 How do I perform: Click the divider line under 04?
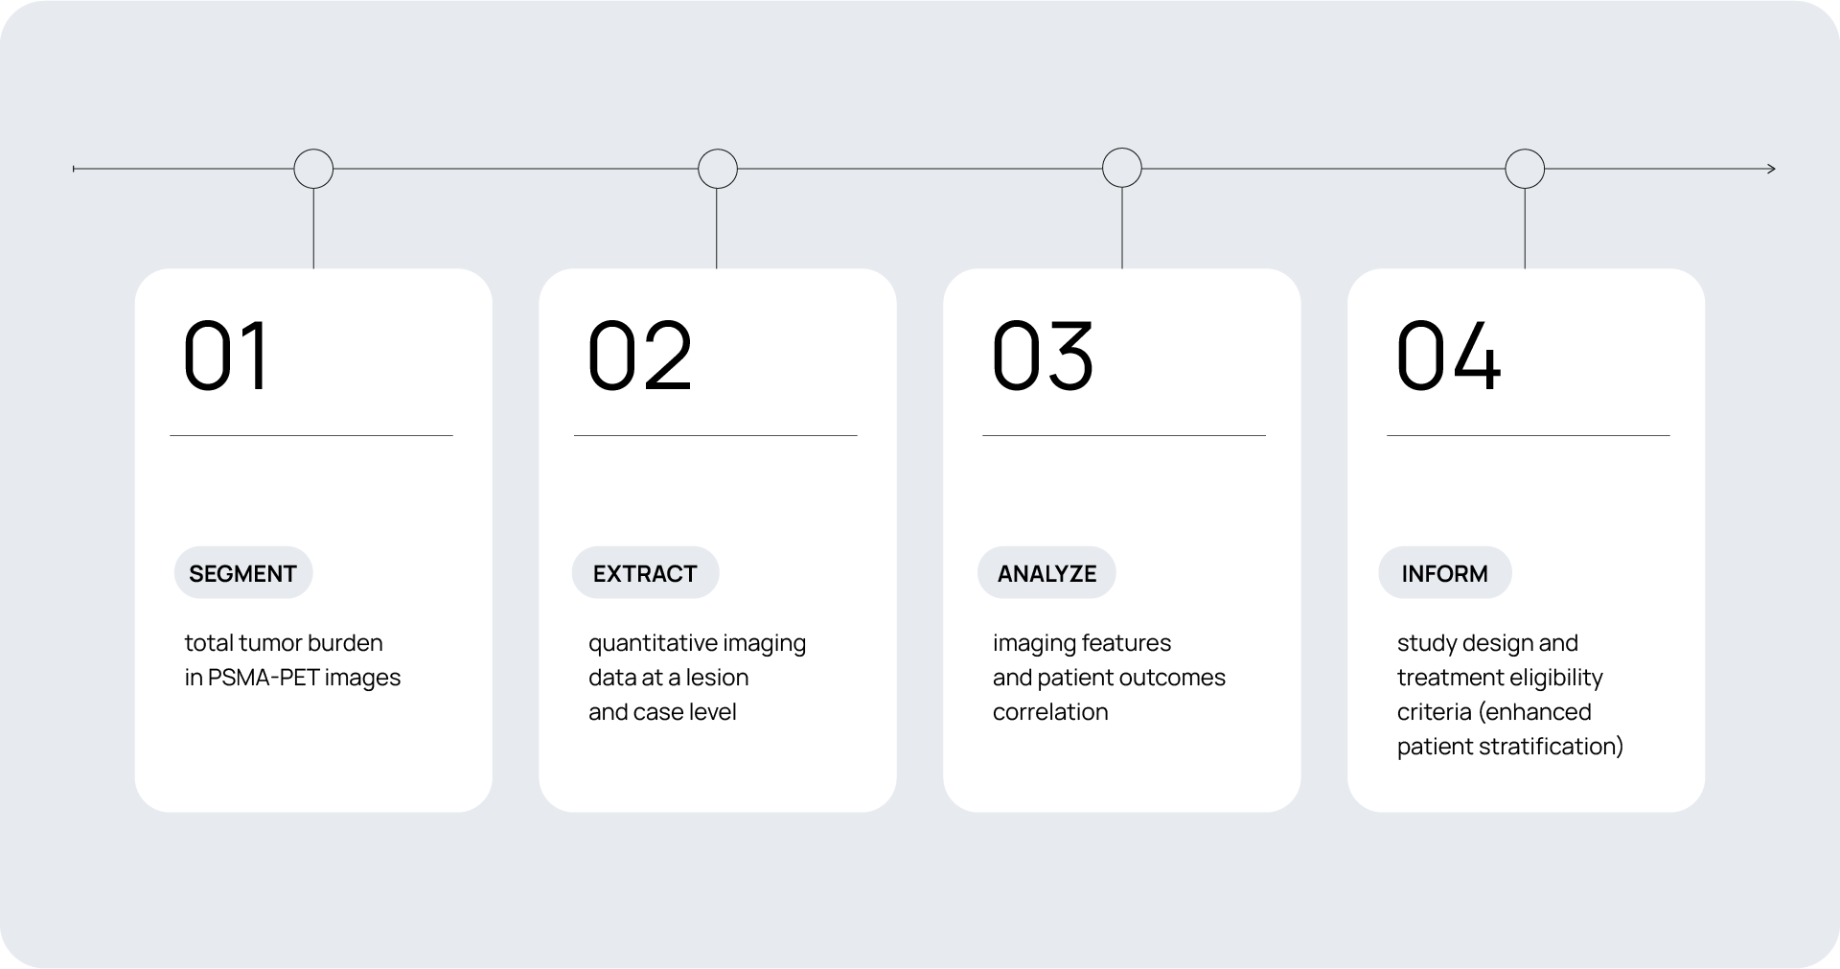pos(1528,436)
